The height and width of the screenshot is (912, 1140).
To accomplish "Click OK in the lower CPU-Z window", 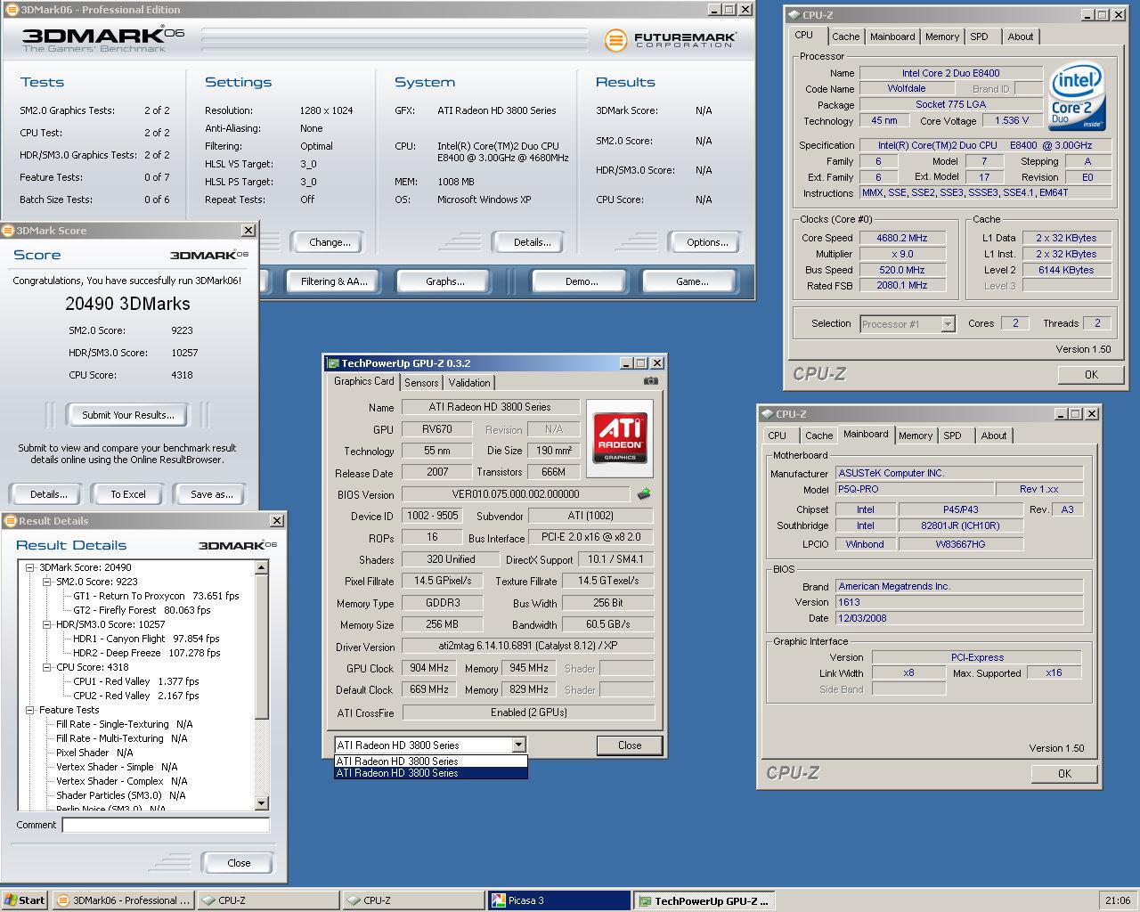I will (x=1064, y=774).
